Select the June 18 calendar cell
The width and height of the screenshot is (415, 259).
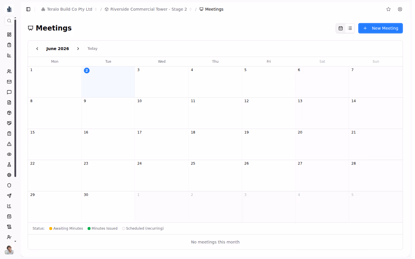pos(215,144)
